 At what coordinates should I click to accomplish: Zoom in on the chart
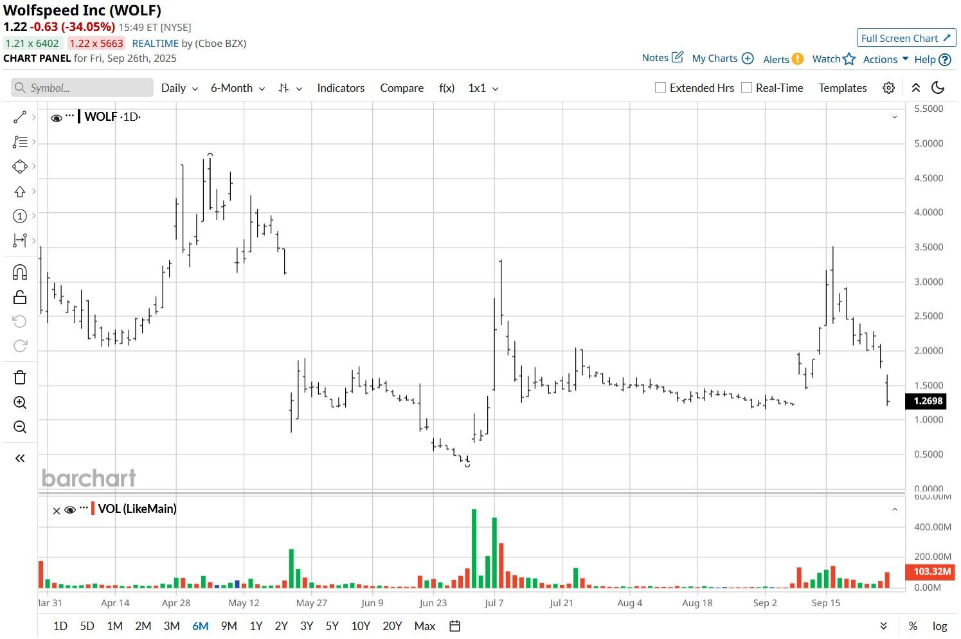(19, 402)
